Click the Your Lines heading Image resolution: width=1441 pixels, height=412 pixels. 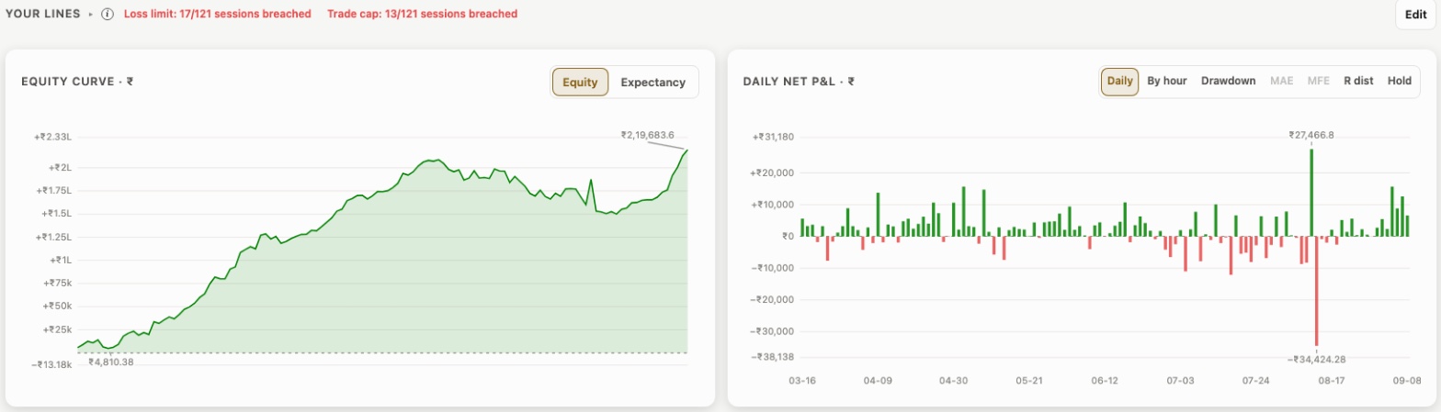[x=42, y=14]
